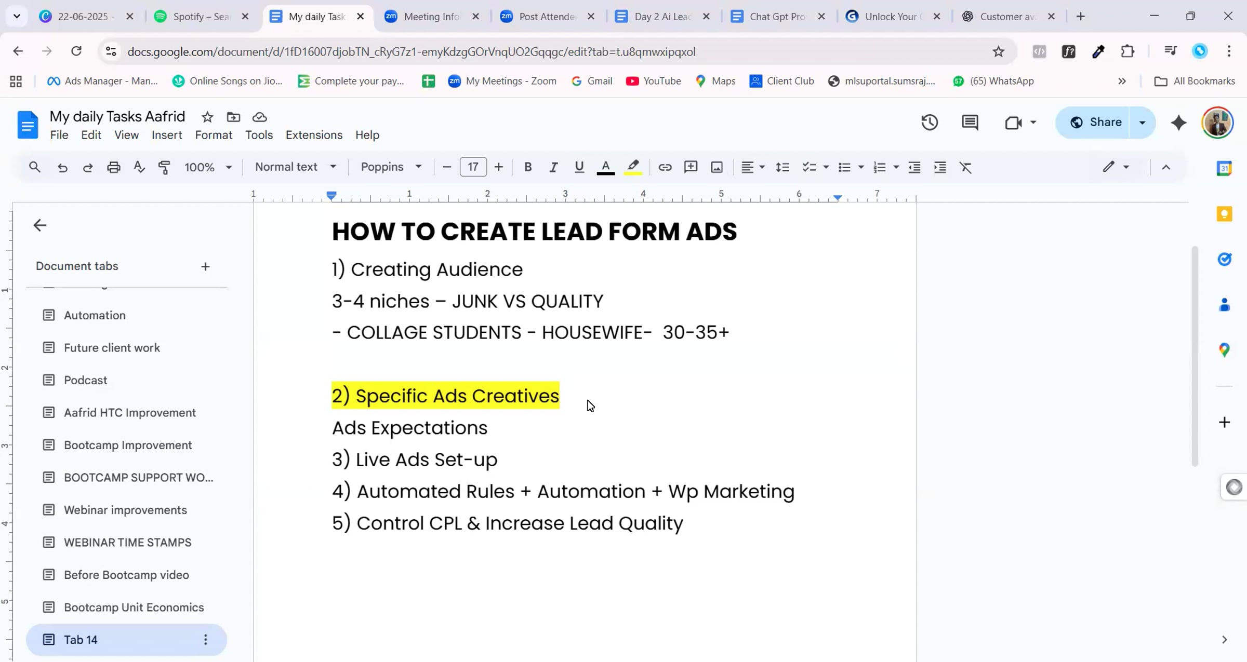The height and width of the screenshot is (662, 1247).
Task: Open the Format menu
Action: (214, 135)
